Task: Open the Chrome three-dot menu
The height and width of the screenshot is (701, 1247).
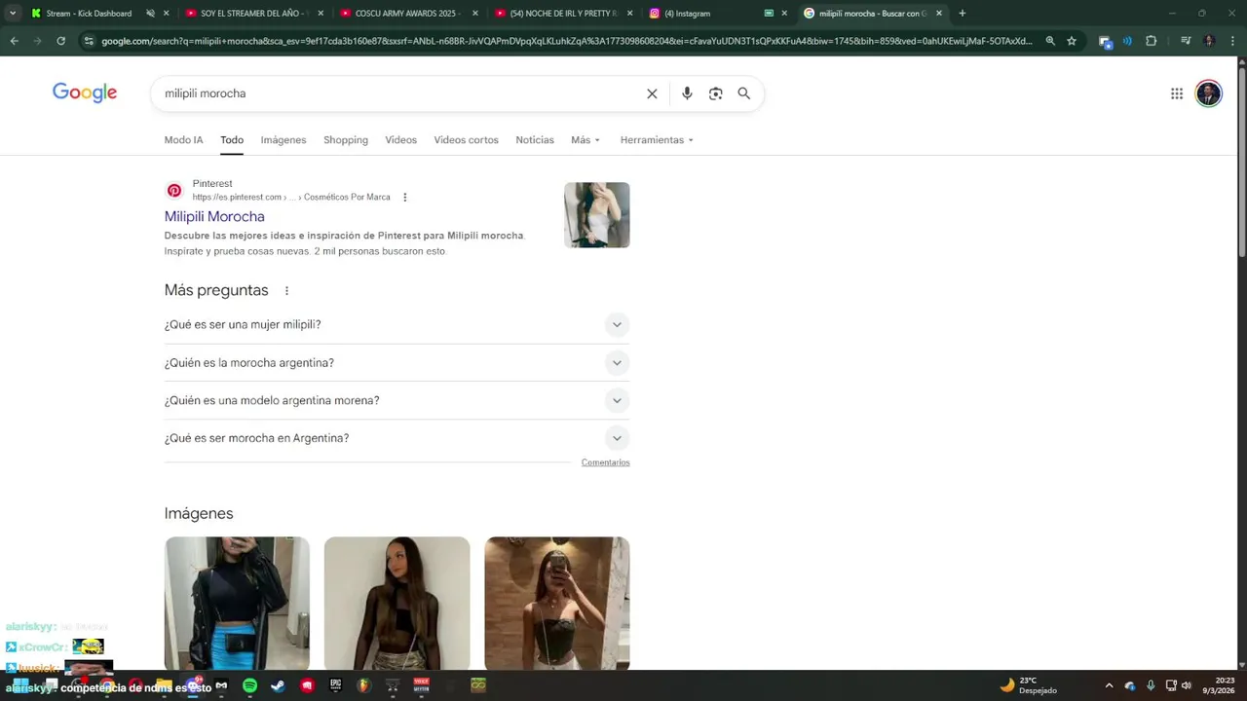Action: point(1232,41)
